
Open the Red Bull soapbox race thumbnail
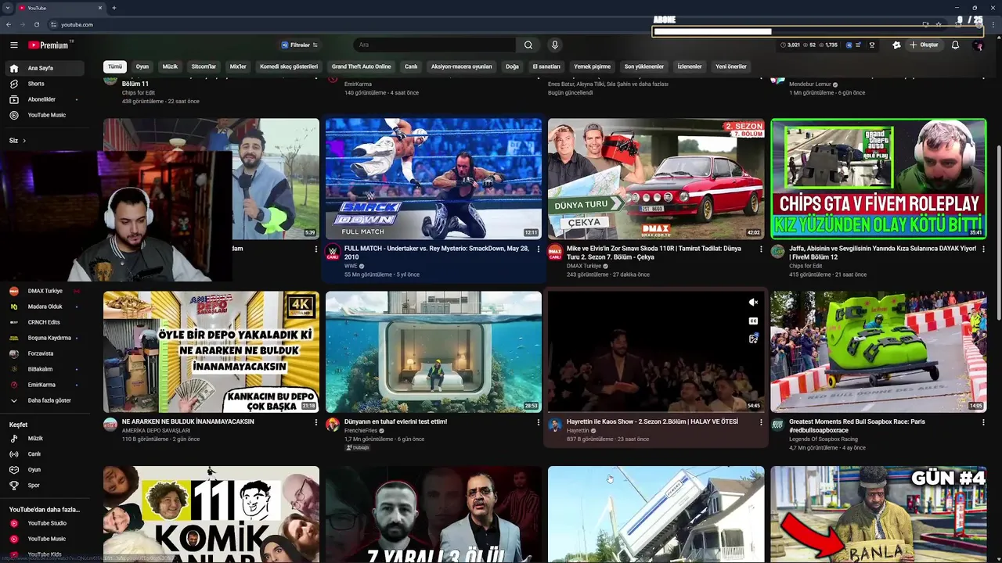878,352
